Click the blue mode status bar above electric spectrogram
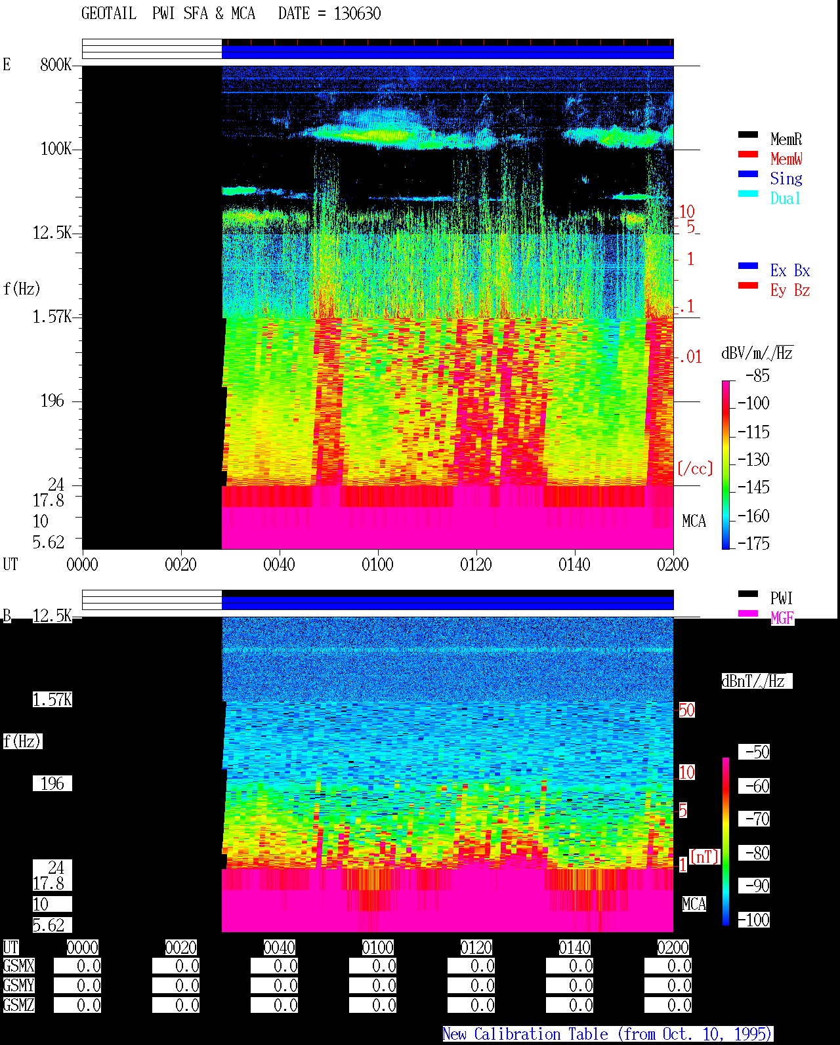840x1045 pixels. [448, 52]
